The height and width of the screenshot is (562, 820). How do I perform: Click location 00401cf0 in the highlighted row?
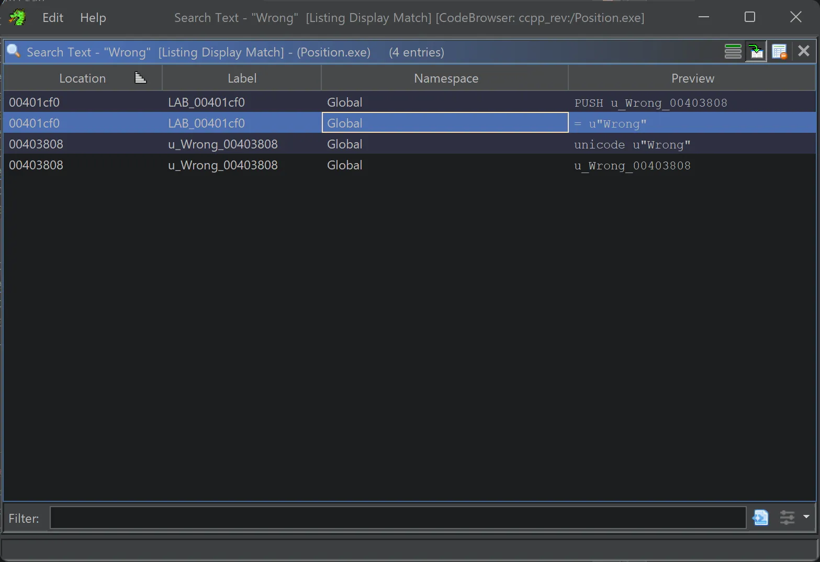coord(34,123)
